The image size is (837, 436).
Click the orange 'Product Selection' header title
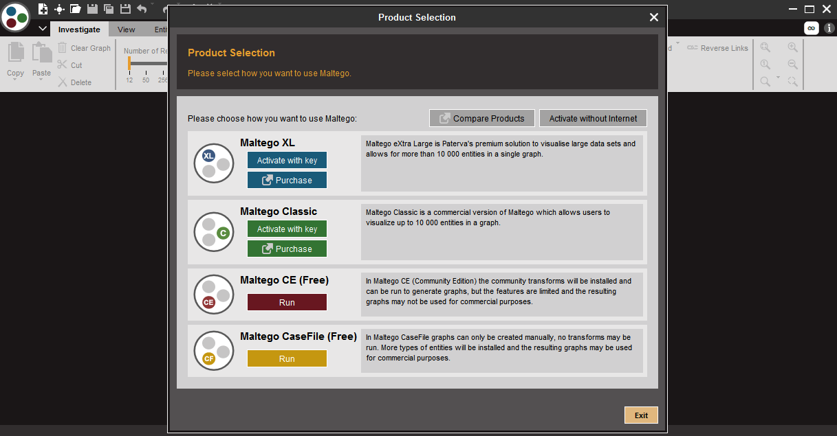tap(231, 53)
